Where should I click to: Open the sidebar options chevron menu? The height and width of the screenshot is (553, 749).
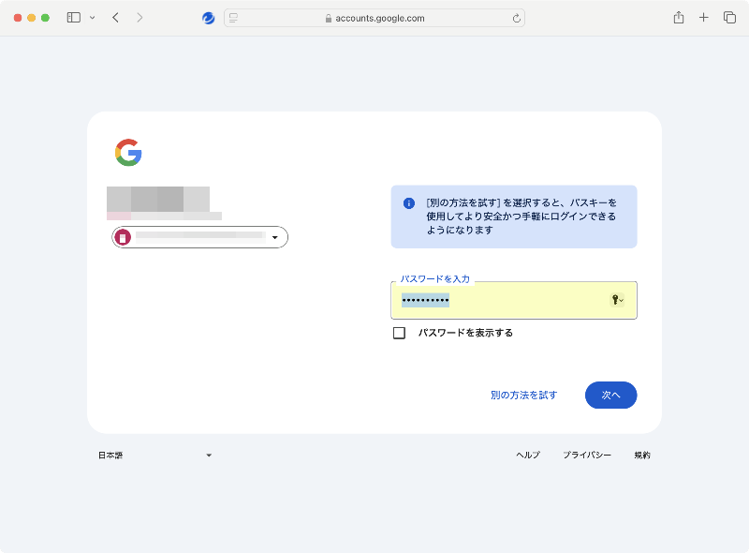click(92, 18)
